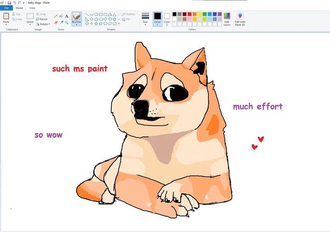330x232 pixels.
Task: Choose the Four-point star shape
Action: 91,24
